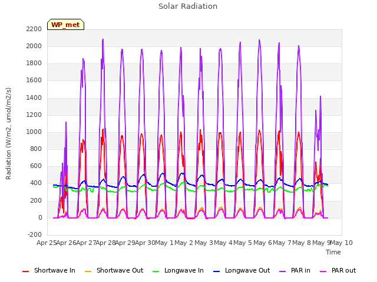Click the orange Shortwave Out legend swatch

(x=88, y=271)
